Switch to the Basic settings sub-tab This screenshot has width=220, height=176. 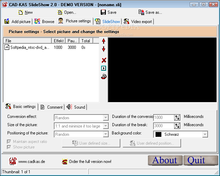(x=20, y=107)
